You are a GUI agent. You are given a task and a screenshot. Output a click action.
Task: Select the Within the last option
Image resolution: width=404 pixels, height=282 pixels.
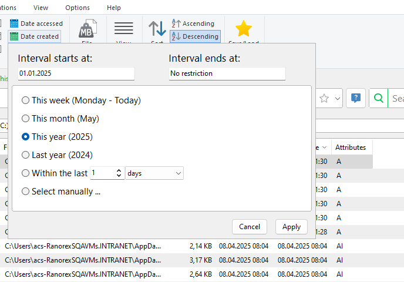click(55, 173)
